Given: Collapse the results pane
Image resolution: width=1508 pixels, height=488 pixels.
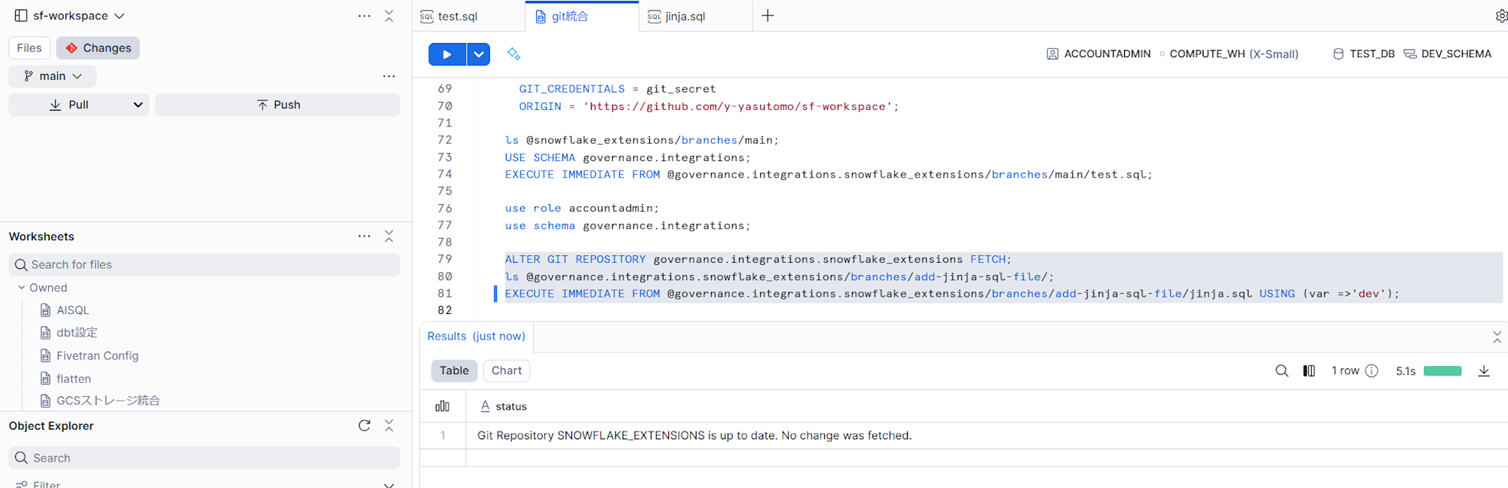Looking at the screenshot, I should point(1497,337).
